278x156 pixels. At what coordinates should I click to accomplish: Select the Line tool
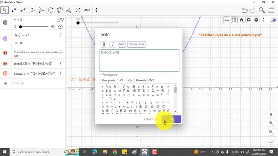[x=23, y=10]
